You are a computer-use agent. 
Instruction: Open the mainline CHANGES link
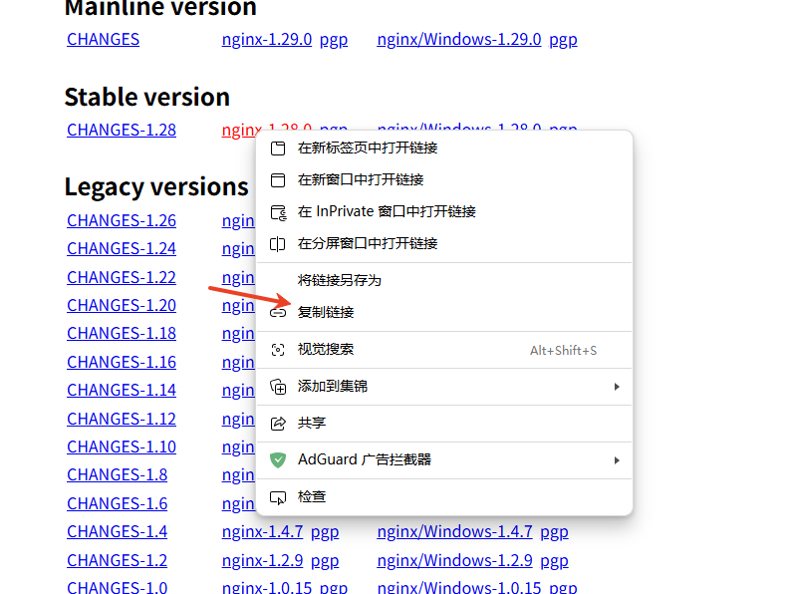(103, 39)
